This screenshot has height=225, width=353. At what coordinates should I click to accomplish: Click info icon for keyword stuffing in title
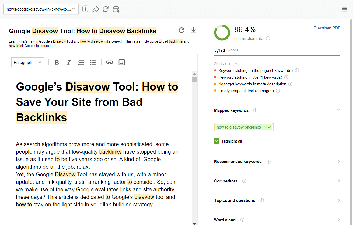coord(286,77)
